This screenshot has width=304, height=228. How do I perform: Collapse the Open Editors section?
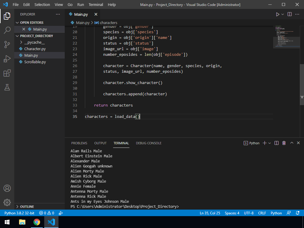coord(31,23)
